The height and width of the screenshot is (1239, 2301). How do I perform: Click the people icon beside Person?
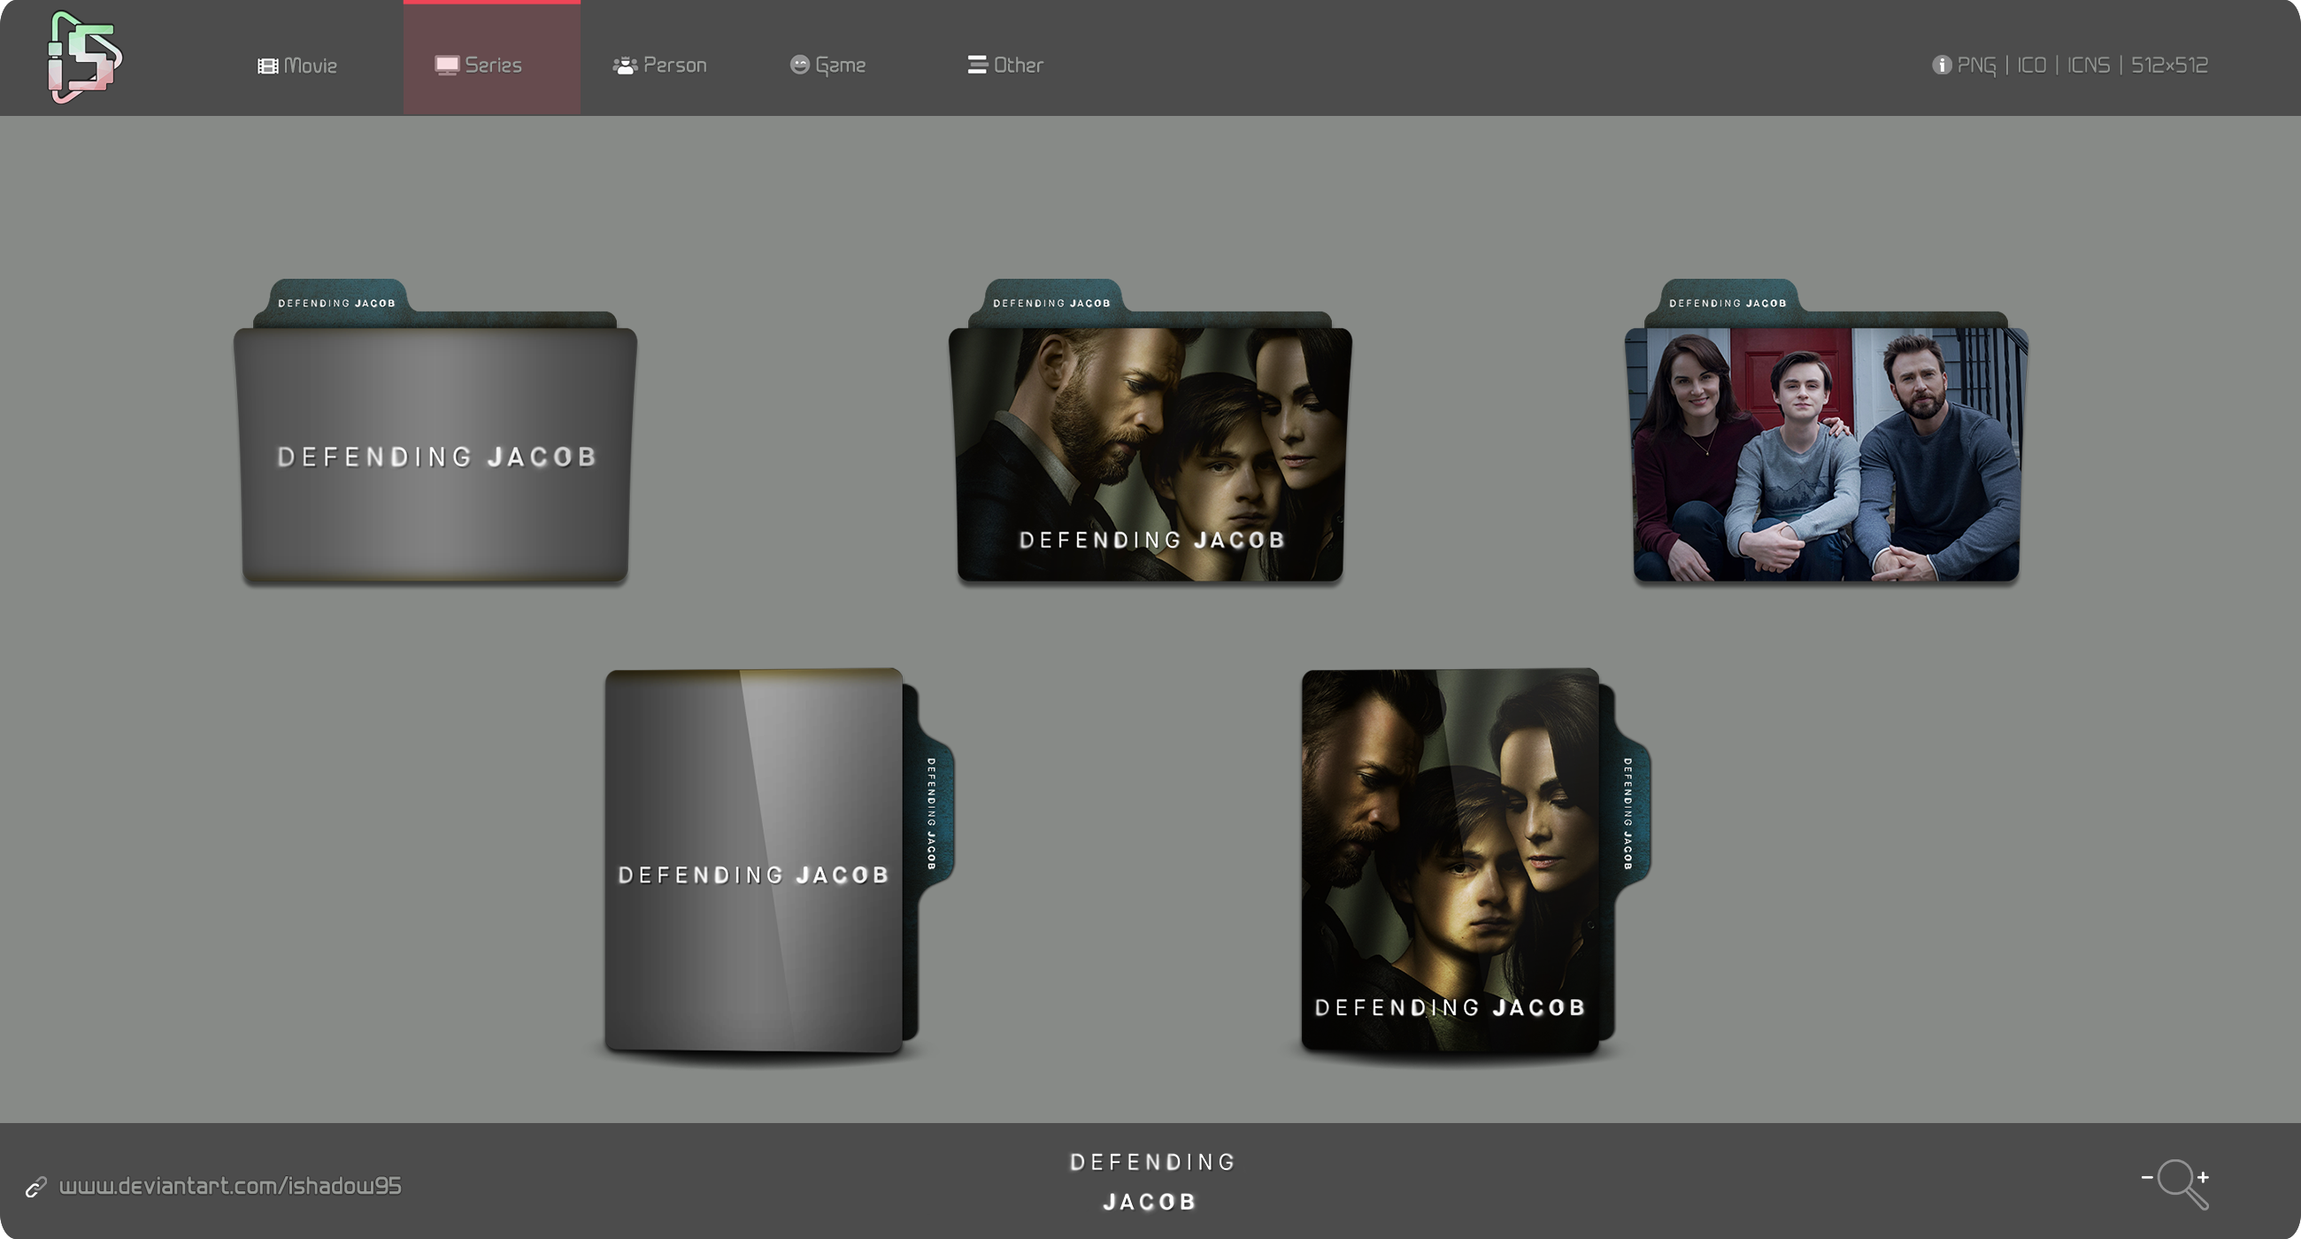click(625, 65)
